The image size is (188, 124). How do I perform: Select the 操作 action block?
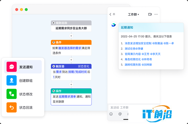click(x=71, y=97)
